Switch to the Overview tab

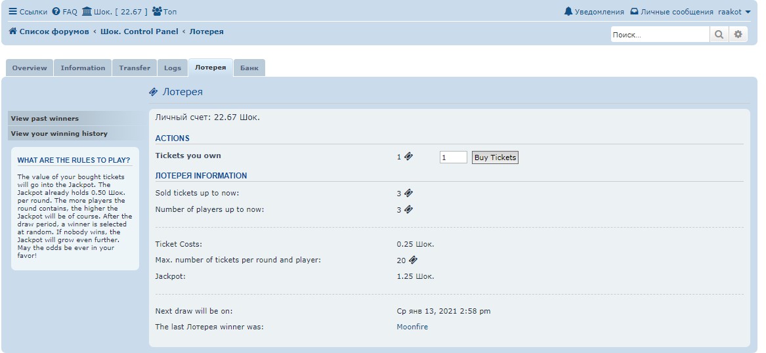pos(30,68)
